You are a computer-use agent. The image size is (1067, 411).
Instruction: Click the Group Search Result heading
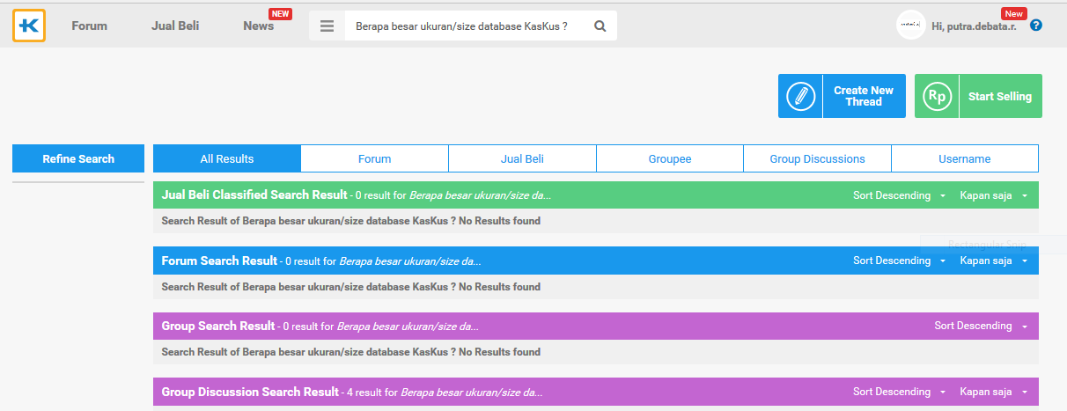218,326
